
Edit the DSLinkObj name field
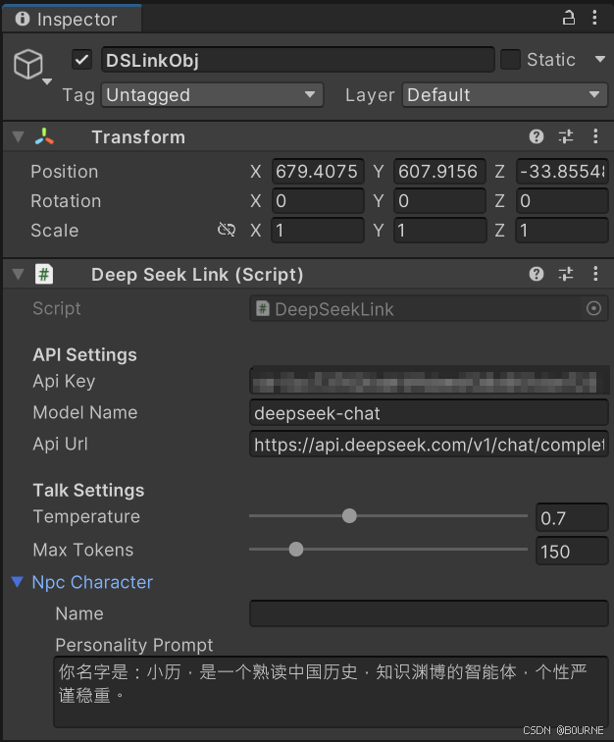pos(298,60)
